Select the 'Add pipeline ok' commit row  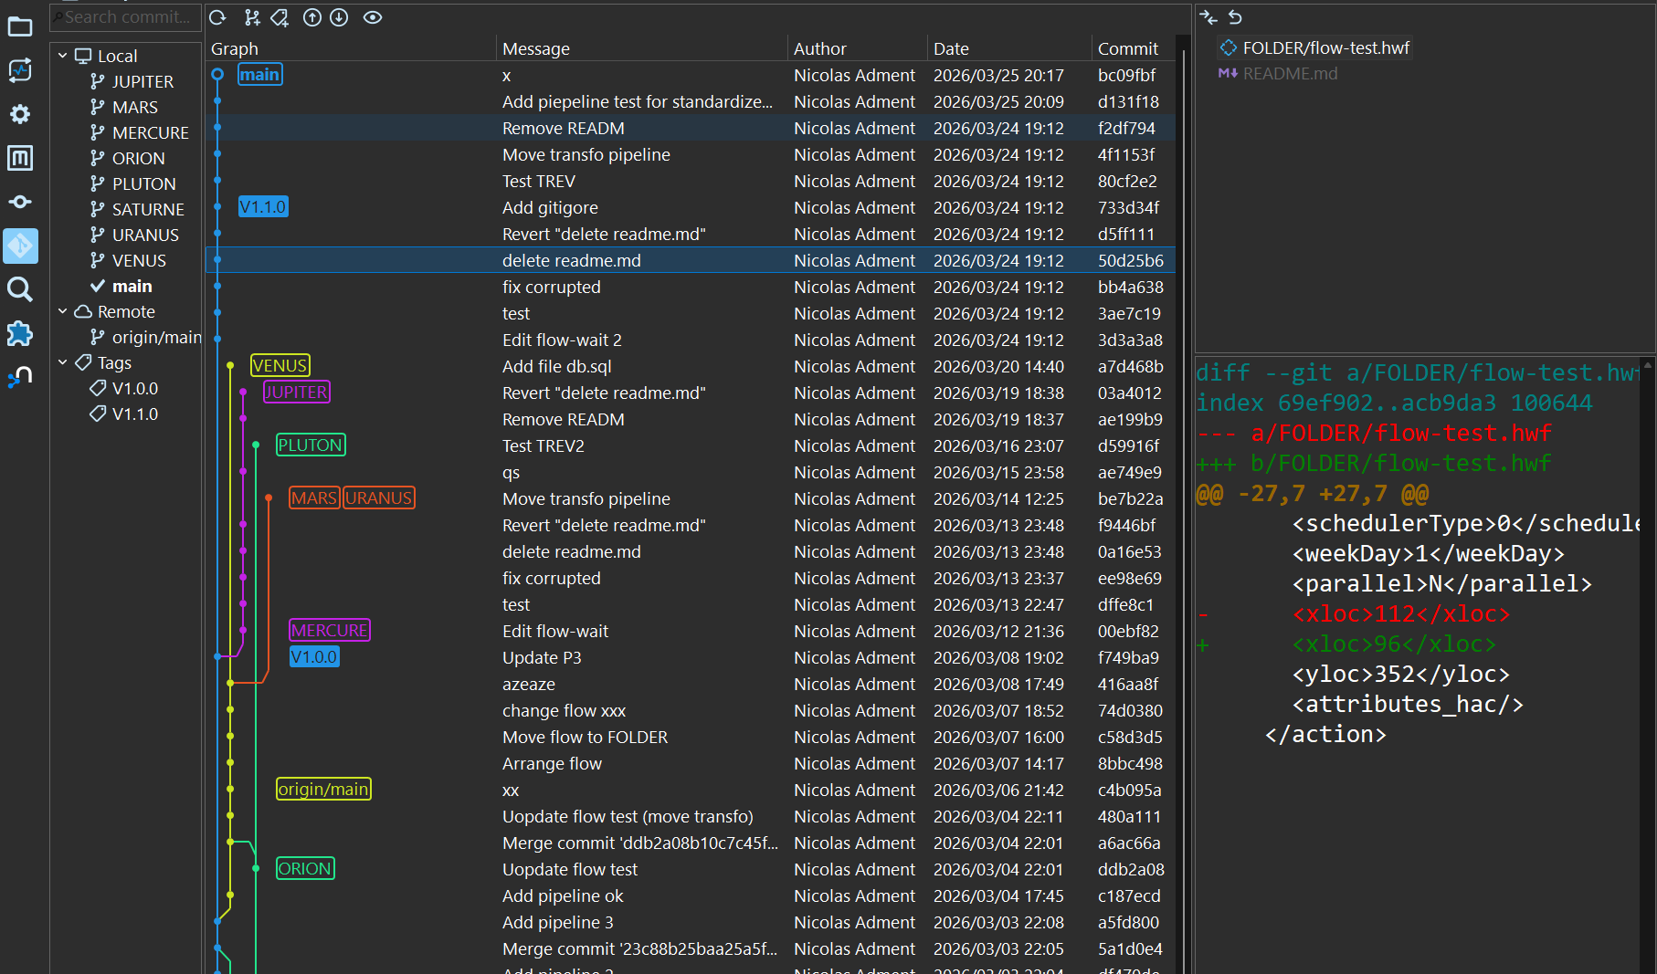coord(691,895)
